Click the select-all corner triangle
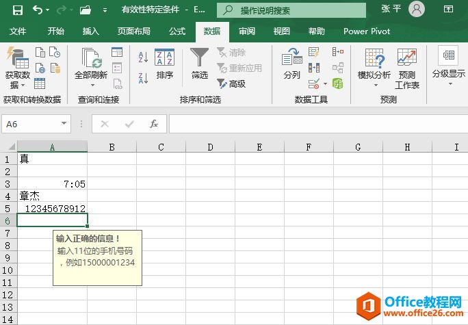This screenshot has width=468, height=325. [x=12, y=146]
